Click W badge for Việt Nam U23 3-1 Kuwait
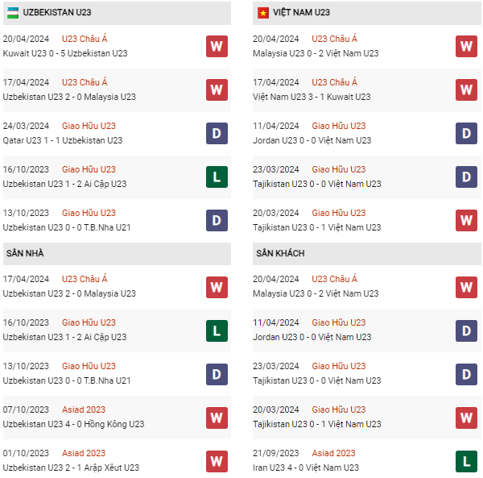This screenshot has height=478, width=483. 466,89
